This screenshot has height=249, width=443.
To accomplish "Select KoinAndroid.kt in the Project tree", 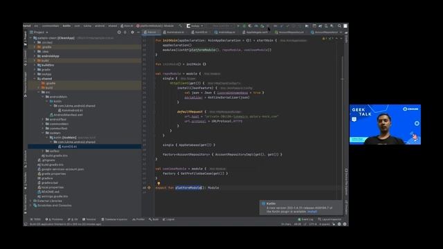I will click(72, 110).
